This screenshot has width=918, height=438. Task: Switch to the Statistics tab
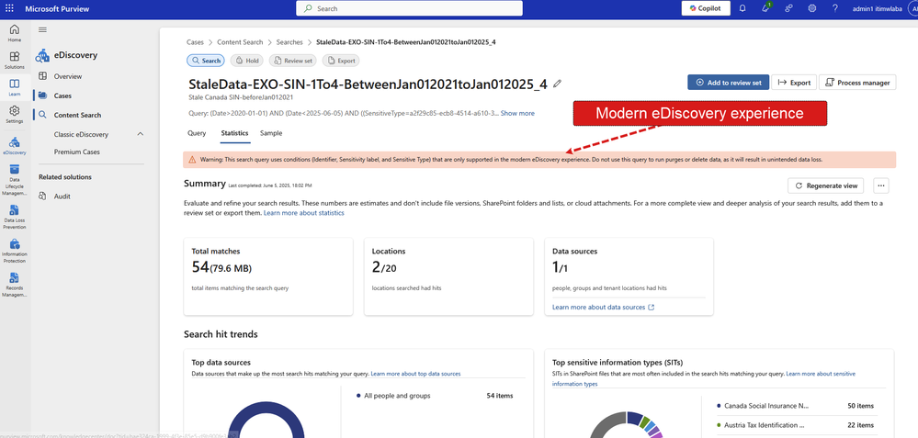tap(234, 133)
